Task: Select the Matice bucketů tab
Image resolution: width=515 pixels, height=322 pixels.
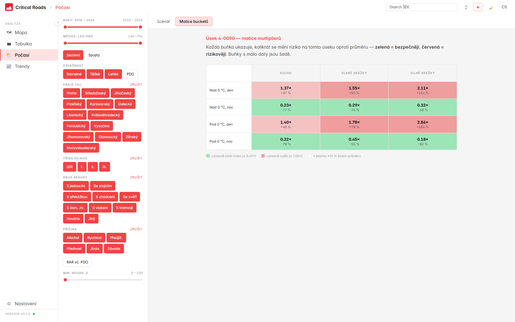Action: click(194, 22)
